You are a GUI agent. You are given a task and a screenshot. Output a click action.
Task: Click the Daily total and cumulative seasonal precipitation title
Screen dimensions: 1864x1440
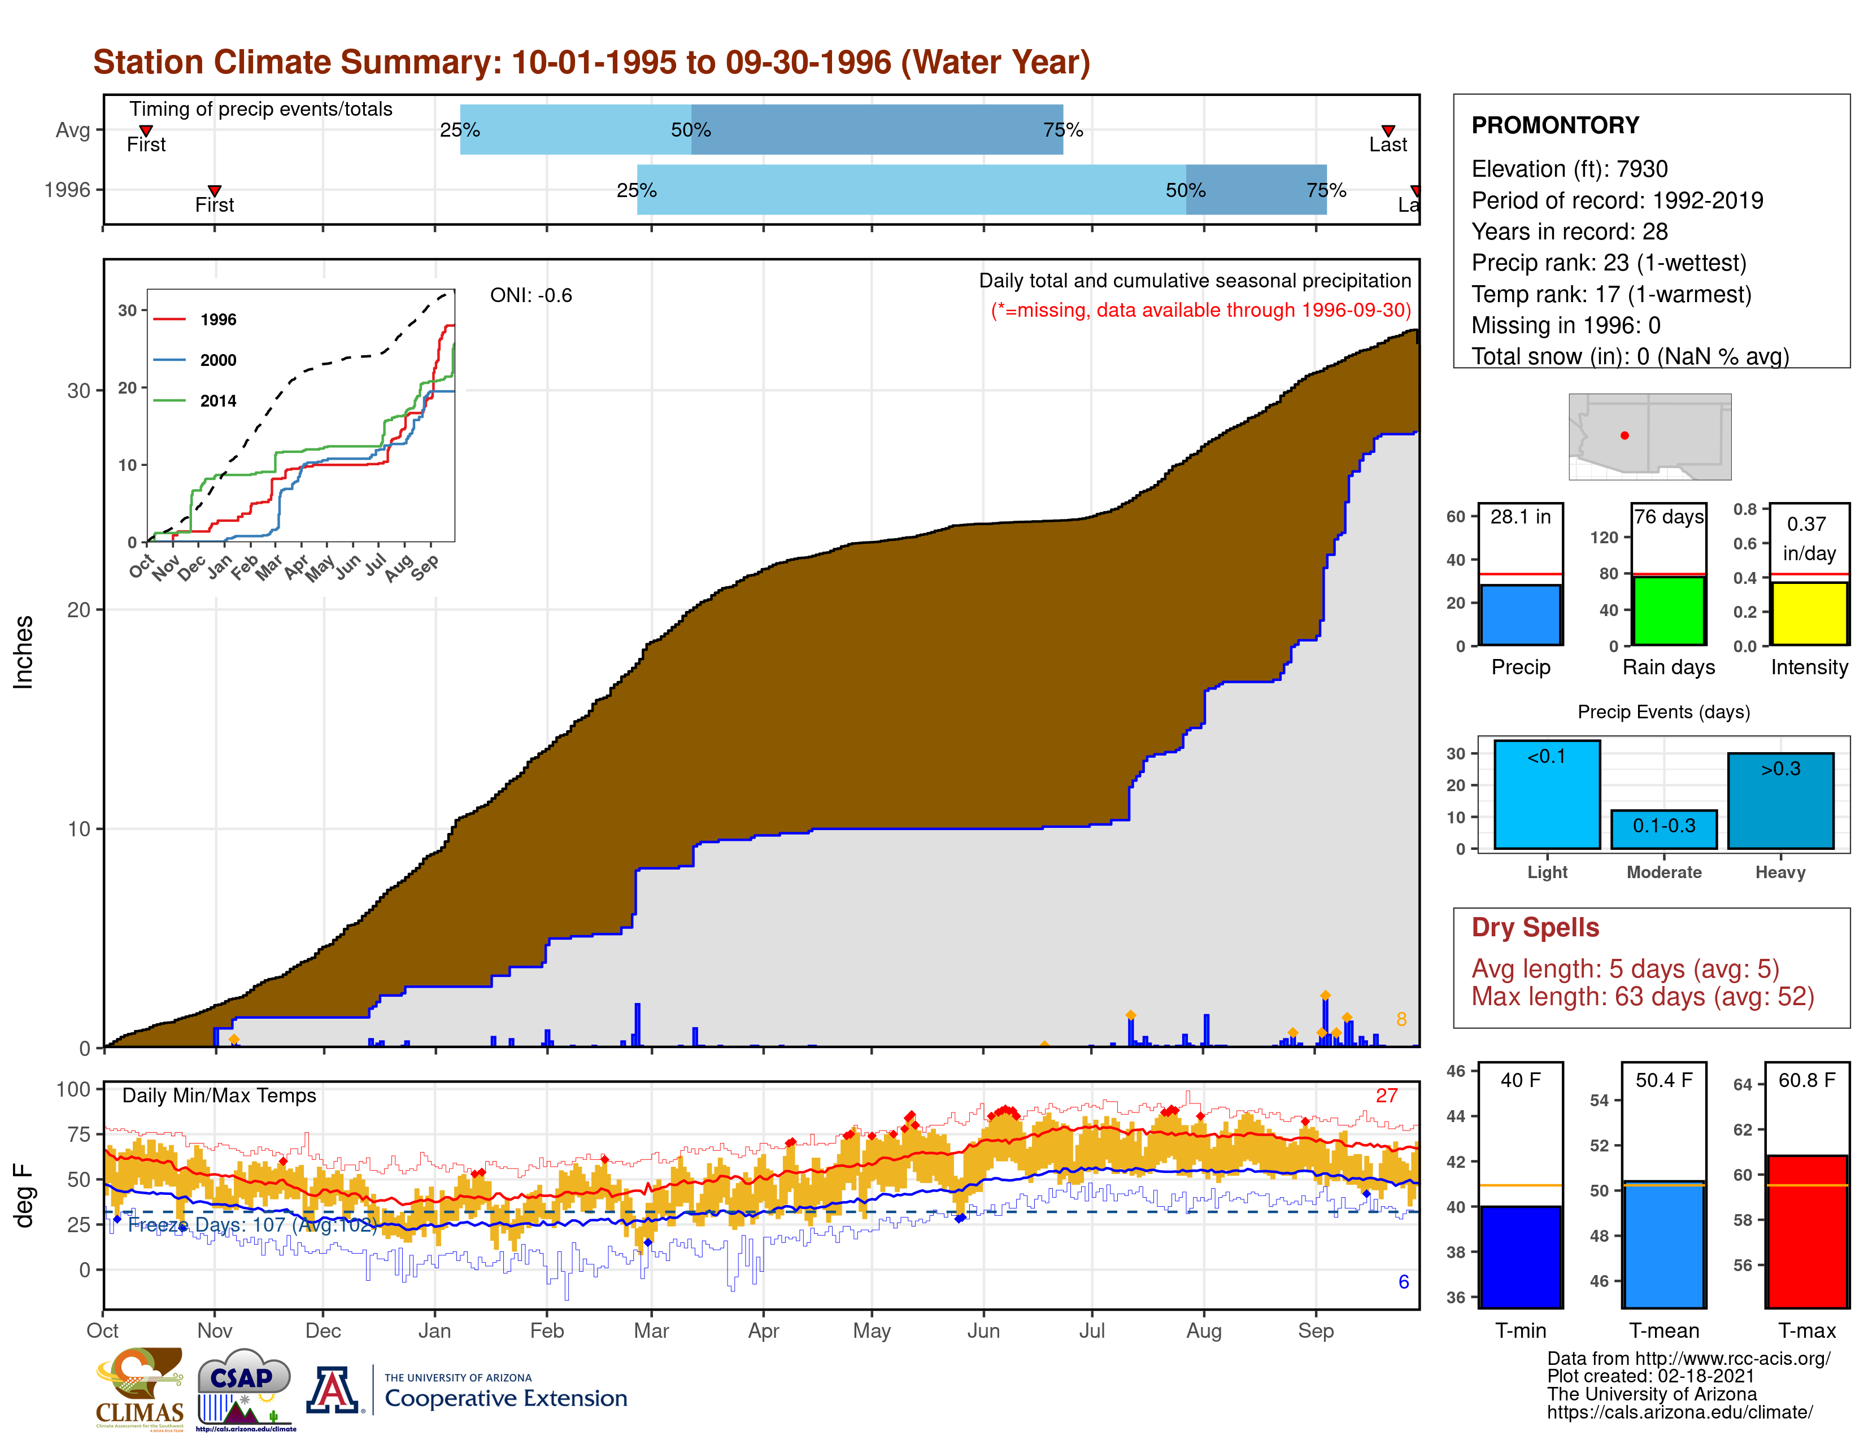pyautogui.click(x=1195, y=281)
